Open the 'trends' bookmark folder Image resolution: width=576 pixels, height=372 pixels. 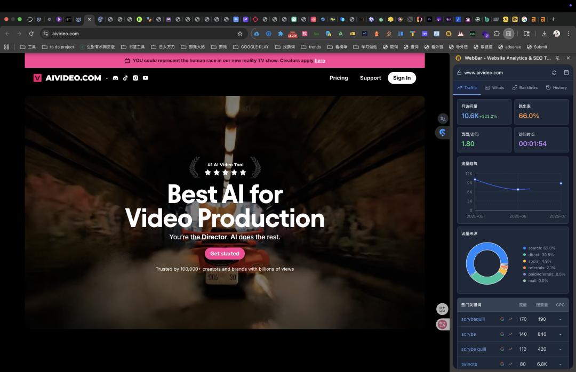[311, 47]
